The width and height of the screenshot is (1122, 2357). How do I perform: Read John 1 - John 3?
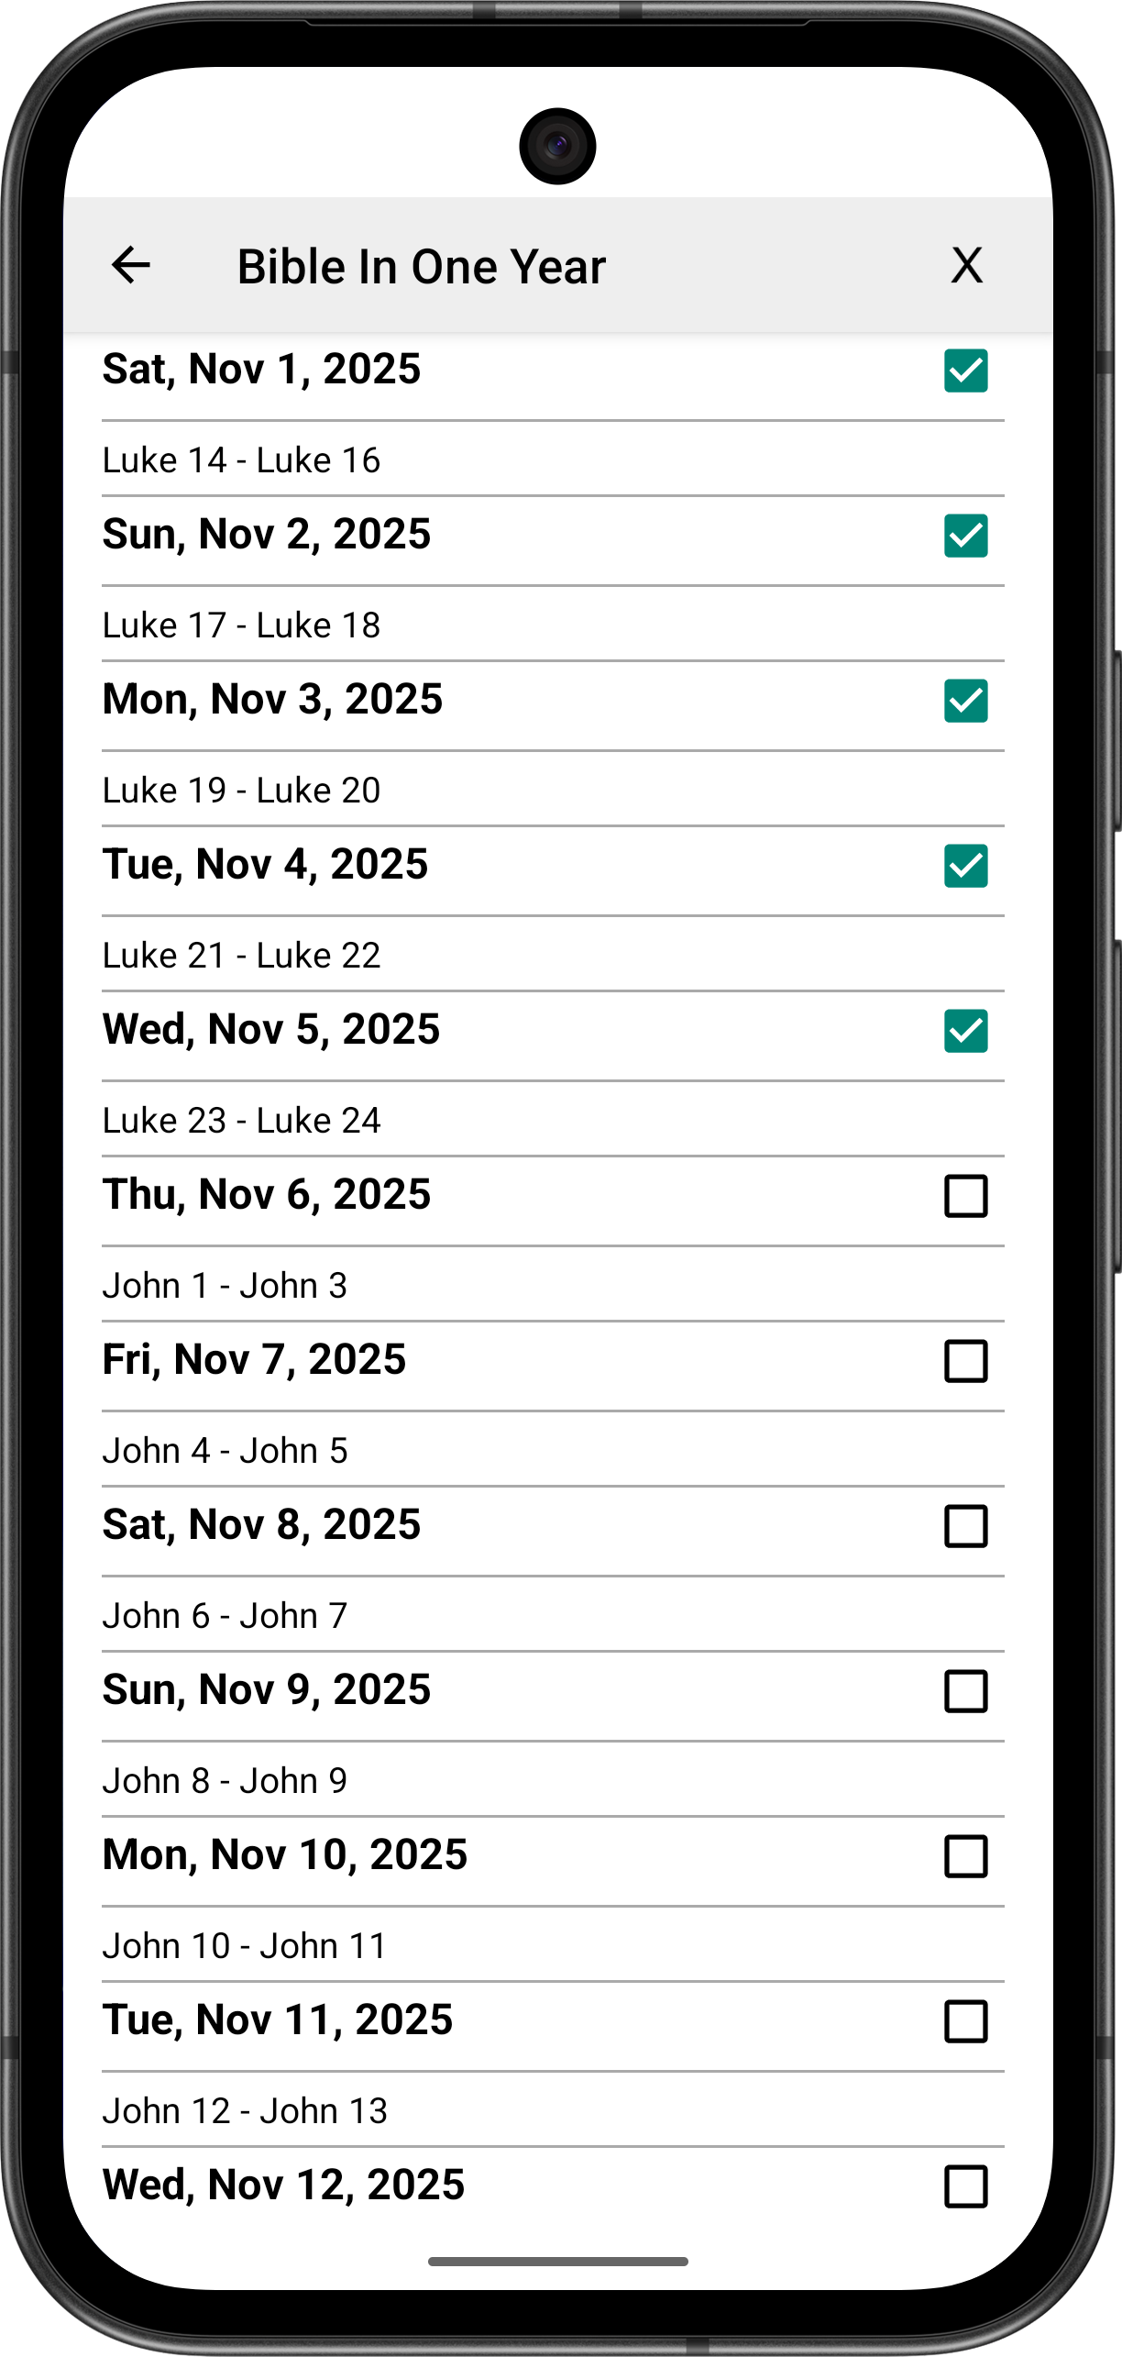coord(225,1286)
